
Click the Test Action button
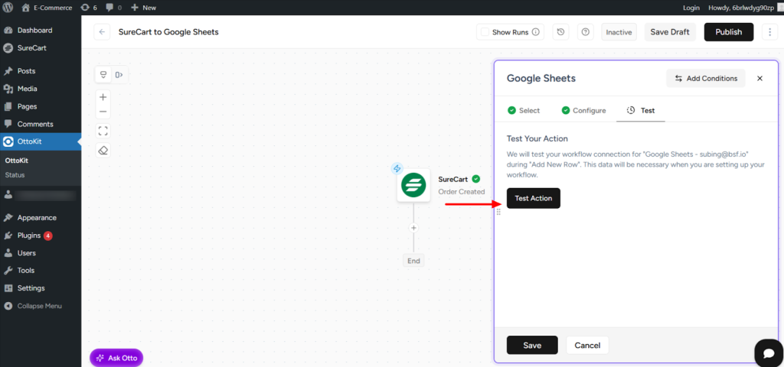click(x=534, y=198)
